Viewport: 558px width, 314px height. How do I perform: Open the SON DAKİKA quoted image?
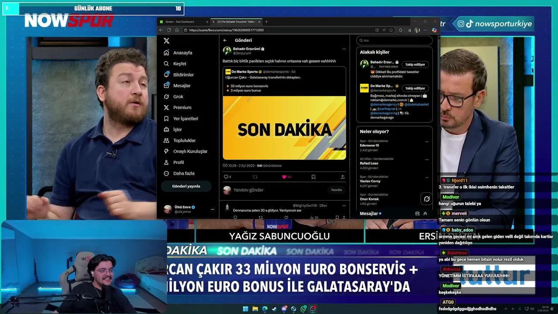tap(284, 128)
